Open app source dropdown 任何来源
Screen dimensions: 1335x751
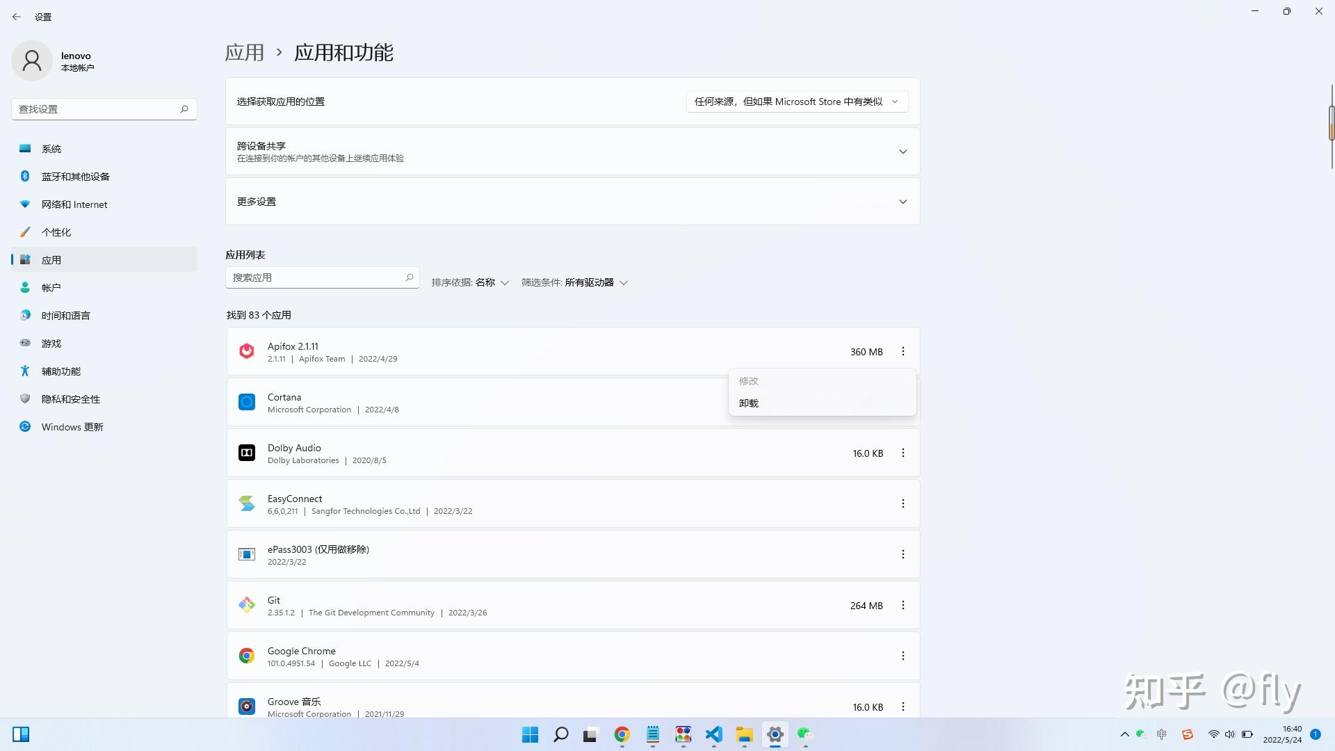point(797,102)
